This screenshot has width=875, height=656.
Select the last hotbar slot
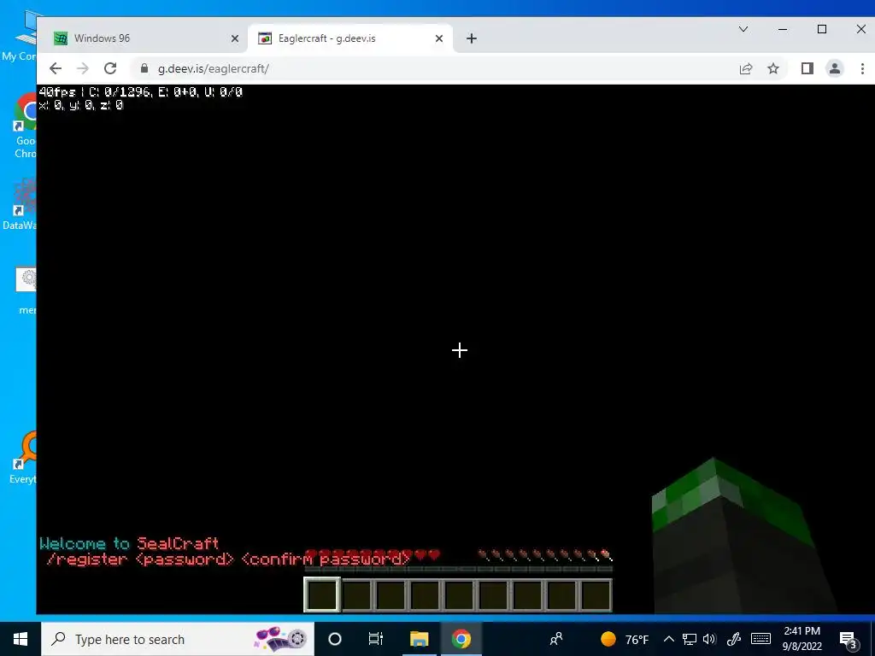click(x=596, y=594)
